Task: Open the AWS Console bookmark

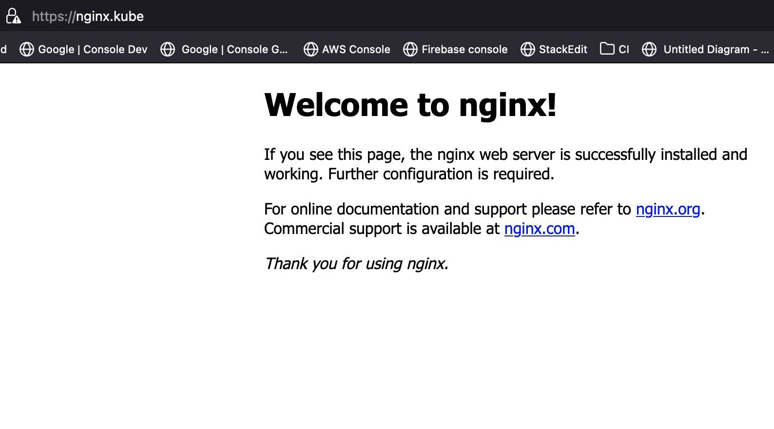Action: coord(347,49)
